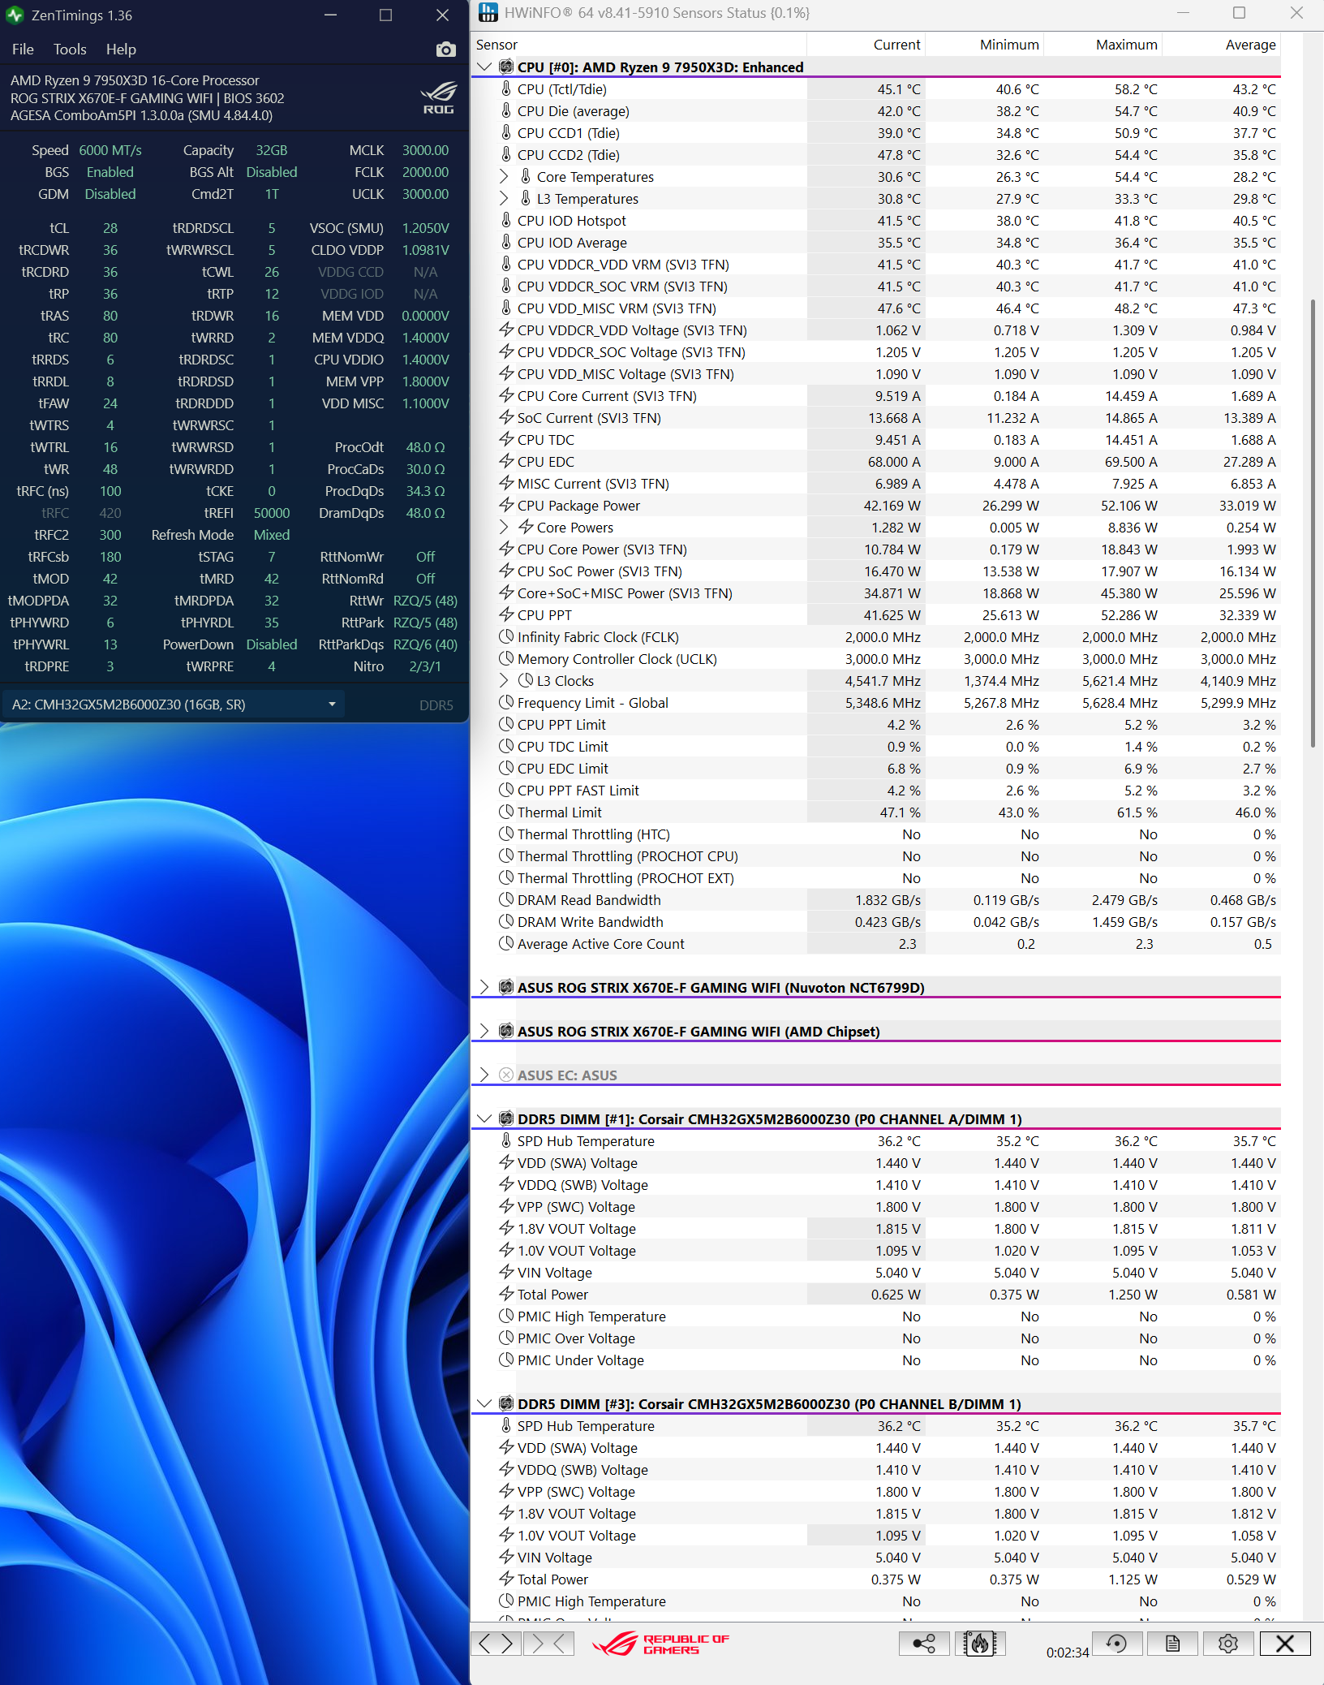Viewport: 1324px width, 1685px height.
Task: Collapse the CPU [#0] AMD Ryzen 9 7950X3D group
Action: [x=484, y=67]
